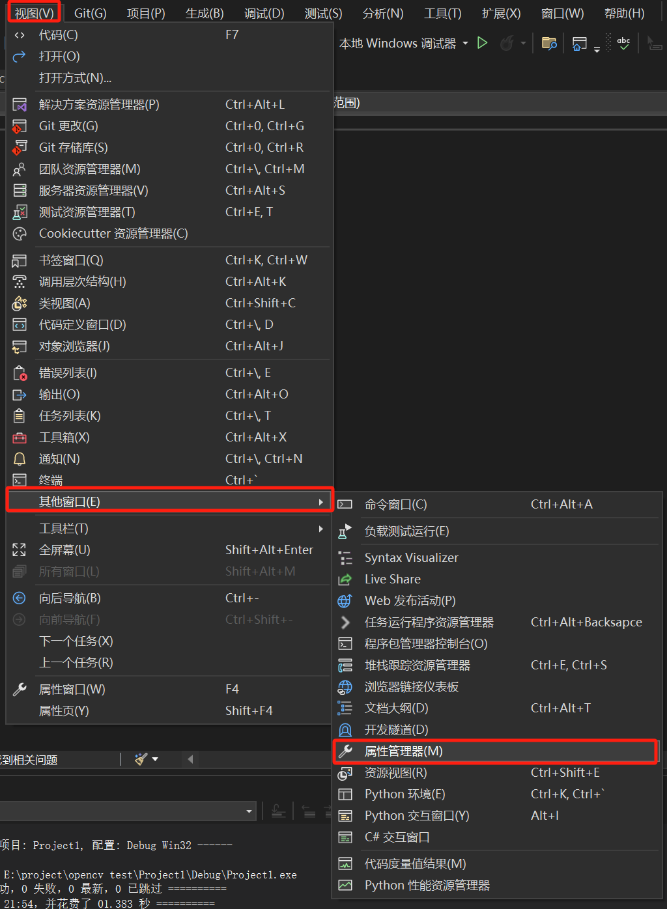Open the Git menu
The width and height of the screenshot is (667, 909).
[x=90, y=13]
